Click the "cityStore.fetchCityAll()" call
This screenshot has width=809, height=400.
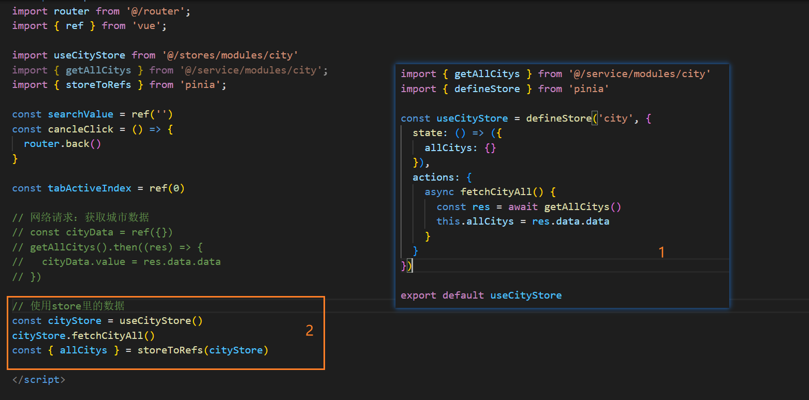point(84,335)
